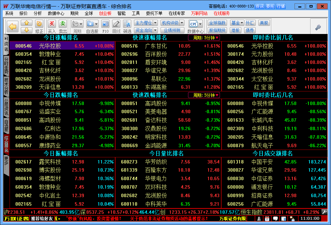Image resolution: width=331 pixels, height=225 pixels.
Task: Click the 万联证券 logo in status bar
Action: pyautogui.click(x=16, y=219)
